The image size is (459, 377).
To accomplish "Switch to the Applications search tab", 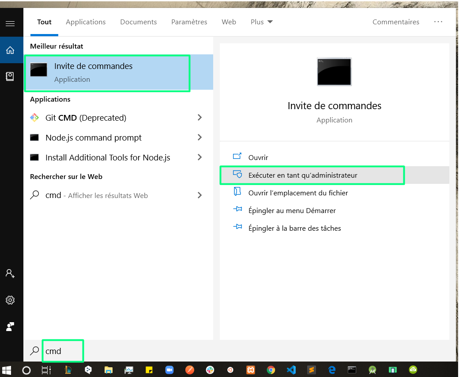I will (x=86, y=22).
